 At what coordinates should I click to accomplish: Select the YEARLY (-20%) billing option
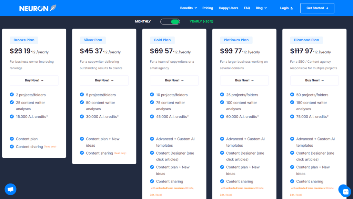(x=201, y=22)
